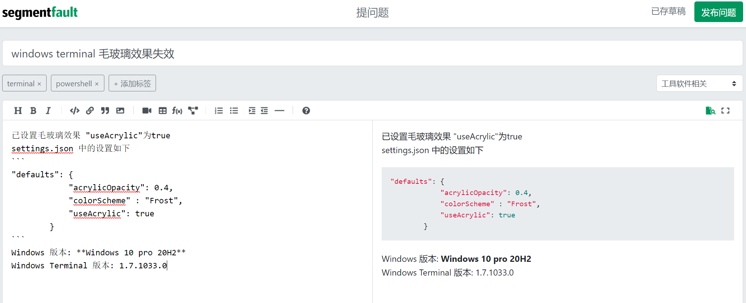This screenshot has width=746, height=303.
Task: Open the 工具软件相关 category dropdown
Action: 699,83
